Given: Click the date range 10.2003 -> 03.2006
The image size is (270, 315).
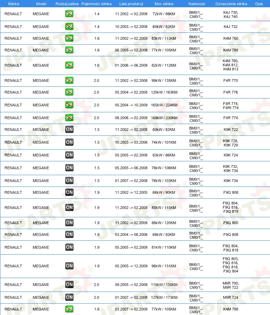Looking at the screenshot, I should [x=131, y=142].
